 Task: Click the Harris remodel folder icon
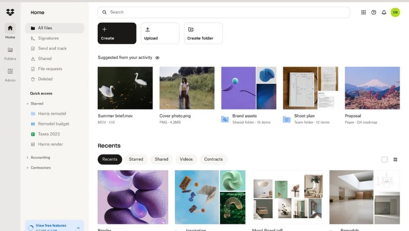[33, 113]
